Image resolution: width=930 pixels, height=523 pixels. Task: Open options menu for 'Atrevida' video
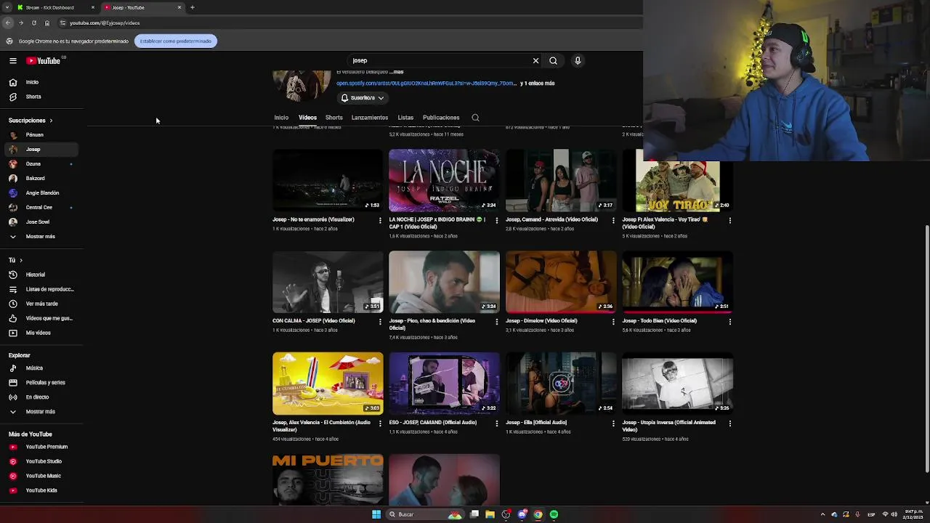[x=612, y=220]
